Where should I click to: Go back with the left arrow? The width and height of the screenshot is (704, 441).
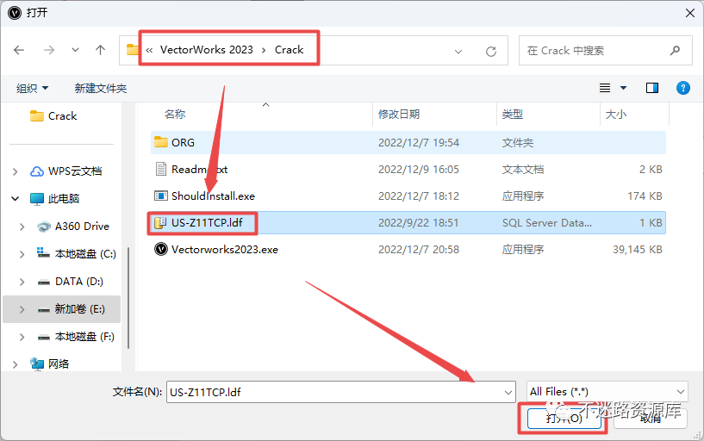tap(19, 50)
